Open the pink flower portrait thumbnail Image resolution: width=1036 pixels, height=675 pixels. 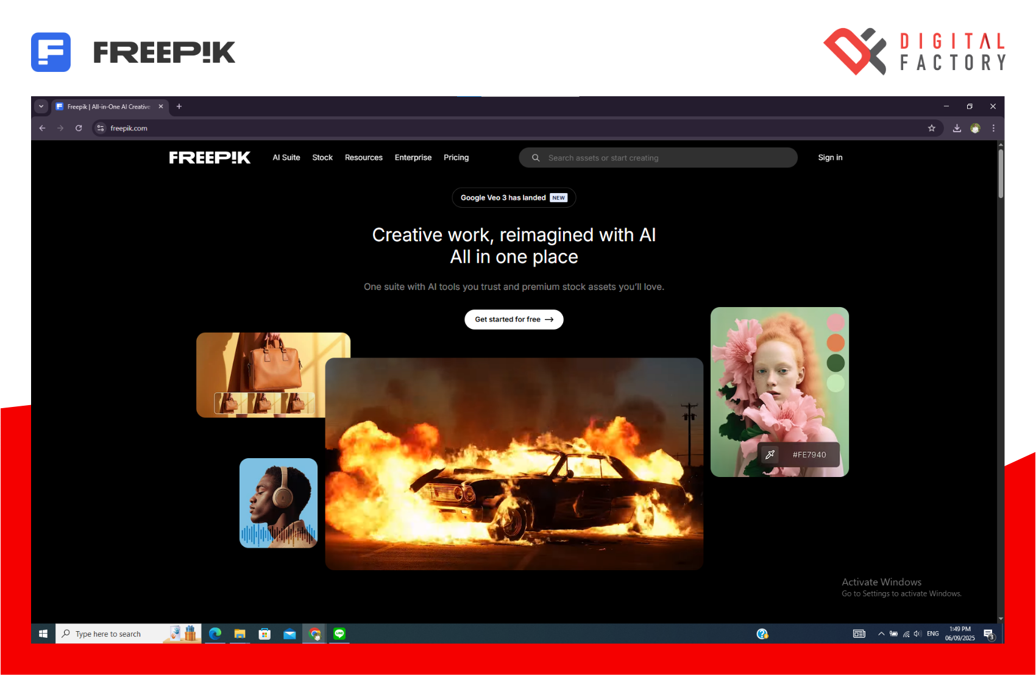tap(779, 392)
